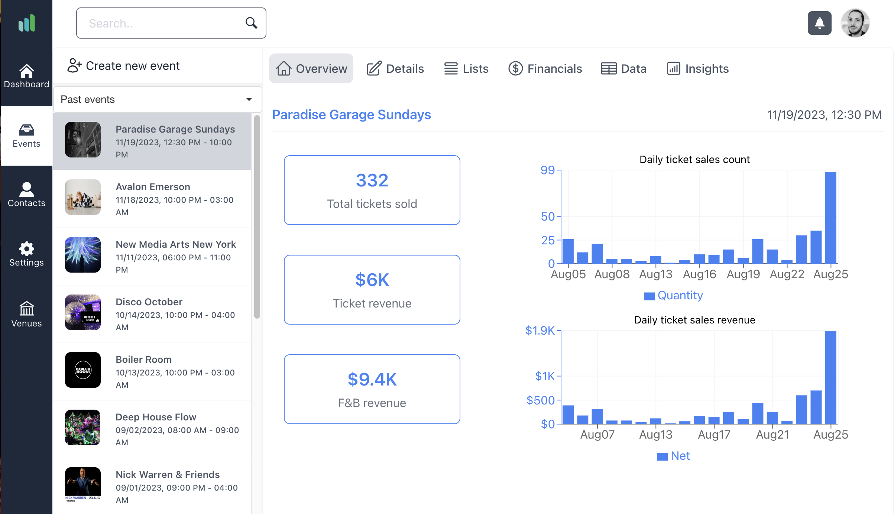Click the event list vertical scrollbar
The image size is (894, 514).
coord(257,217)
